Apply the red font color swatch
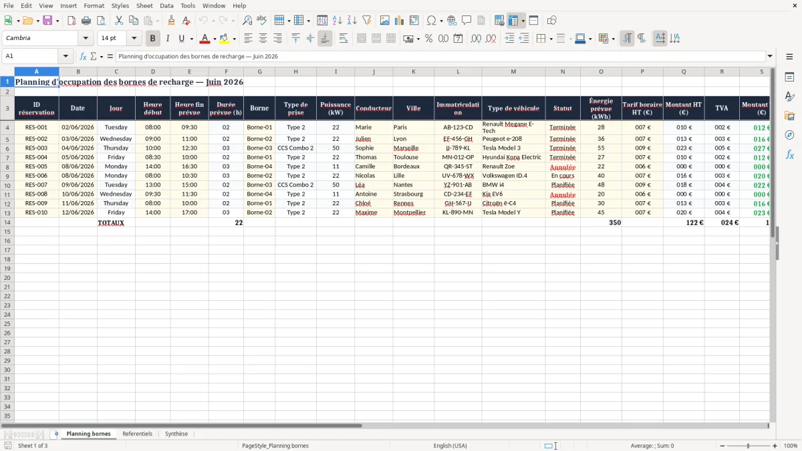The height and width of the screenshot is (451, 802). [x=205, y=39]
